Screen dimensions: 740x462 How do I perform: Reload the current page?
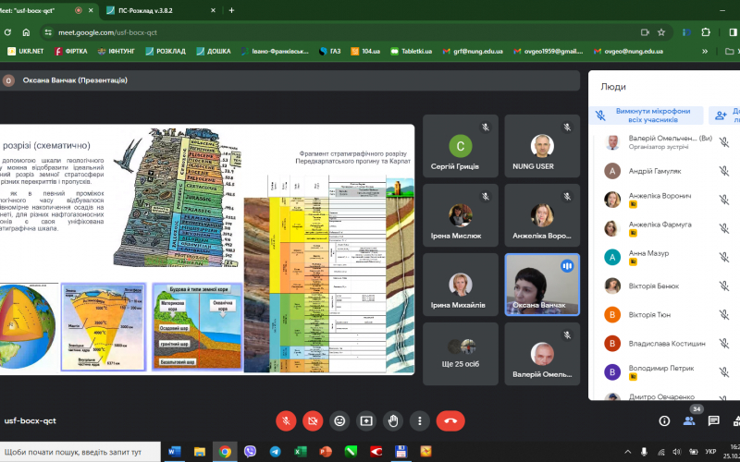point(7,32)
